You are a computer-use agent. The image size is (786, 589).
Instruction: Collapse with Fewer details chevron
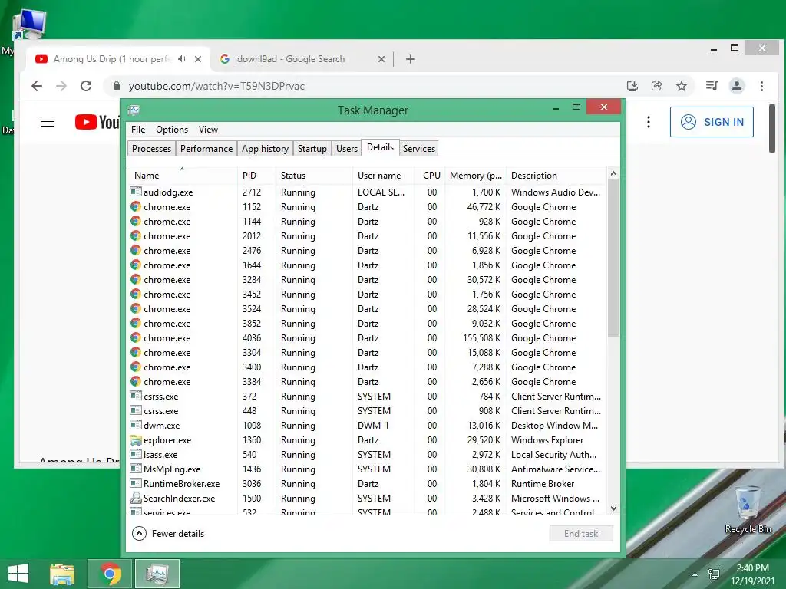140,534
